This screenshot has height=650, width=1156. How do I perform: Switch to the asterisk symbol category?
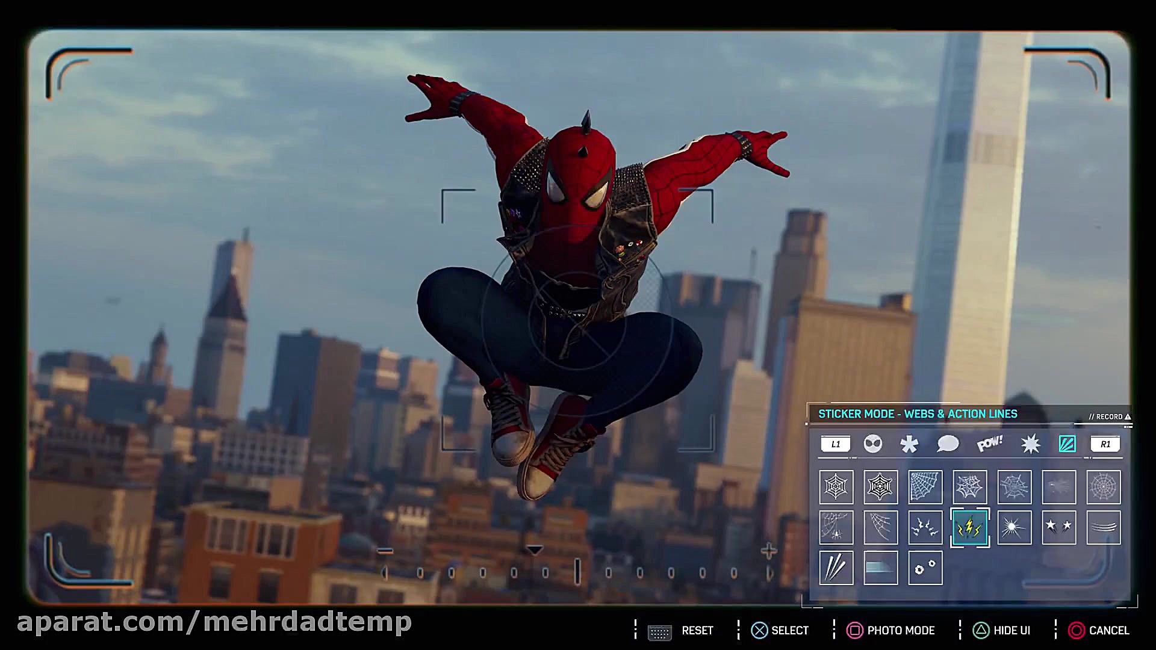909,444
